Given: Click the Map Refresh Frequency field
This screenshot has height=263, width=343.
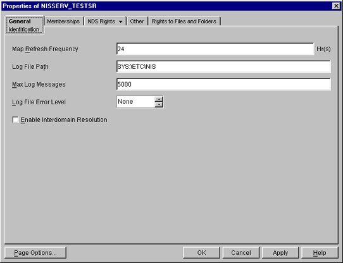Looking at the screenshot, I should [215, 49].
